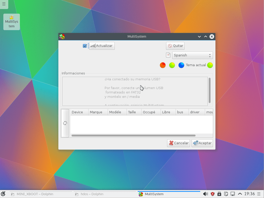Image resolution: width=264 pixels, height=198 pixels.
Task: Open the removable devices tray icon
Action: pyautogui.click(x=219, y=194)
